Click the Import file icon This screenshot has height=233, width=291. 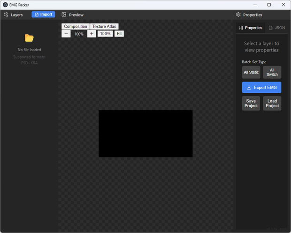click(37, 15)
